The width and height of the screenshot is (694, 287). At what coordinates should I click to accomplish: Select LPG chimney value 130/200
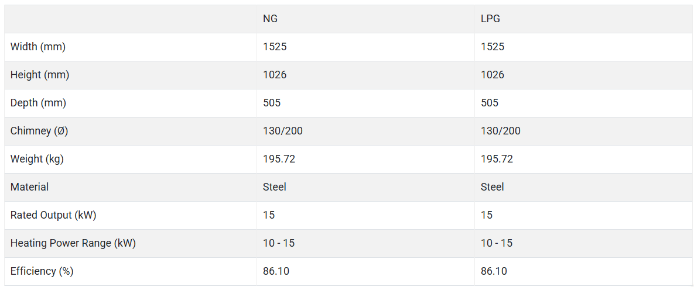coord(501,131)
